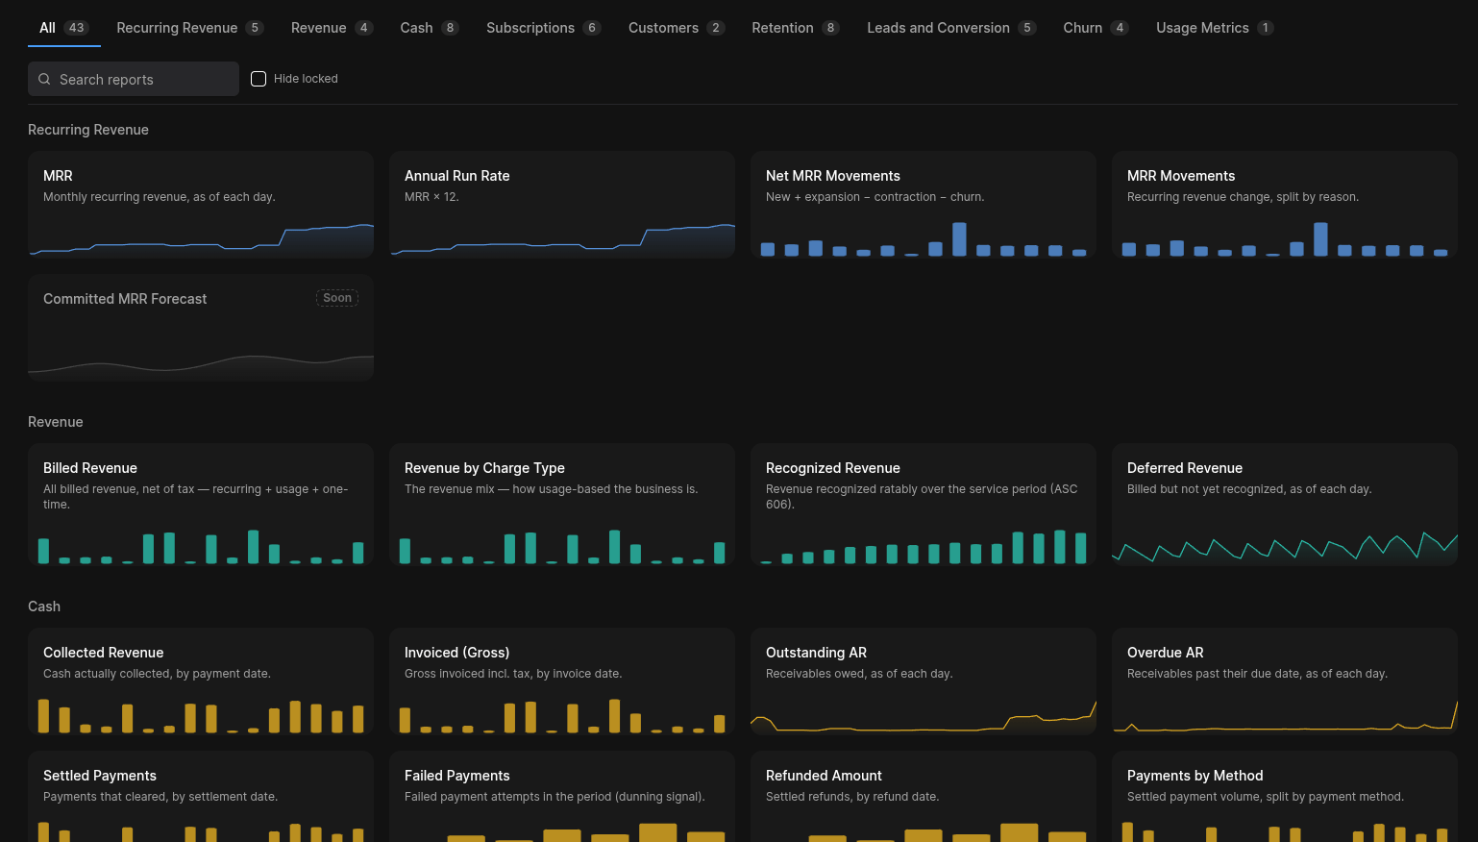Click 'Settled refunds, by refund date.' text
This screenshot has height=842, width=1478.
pos(852,797)
